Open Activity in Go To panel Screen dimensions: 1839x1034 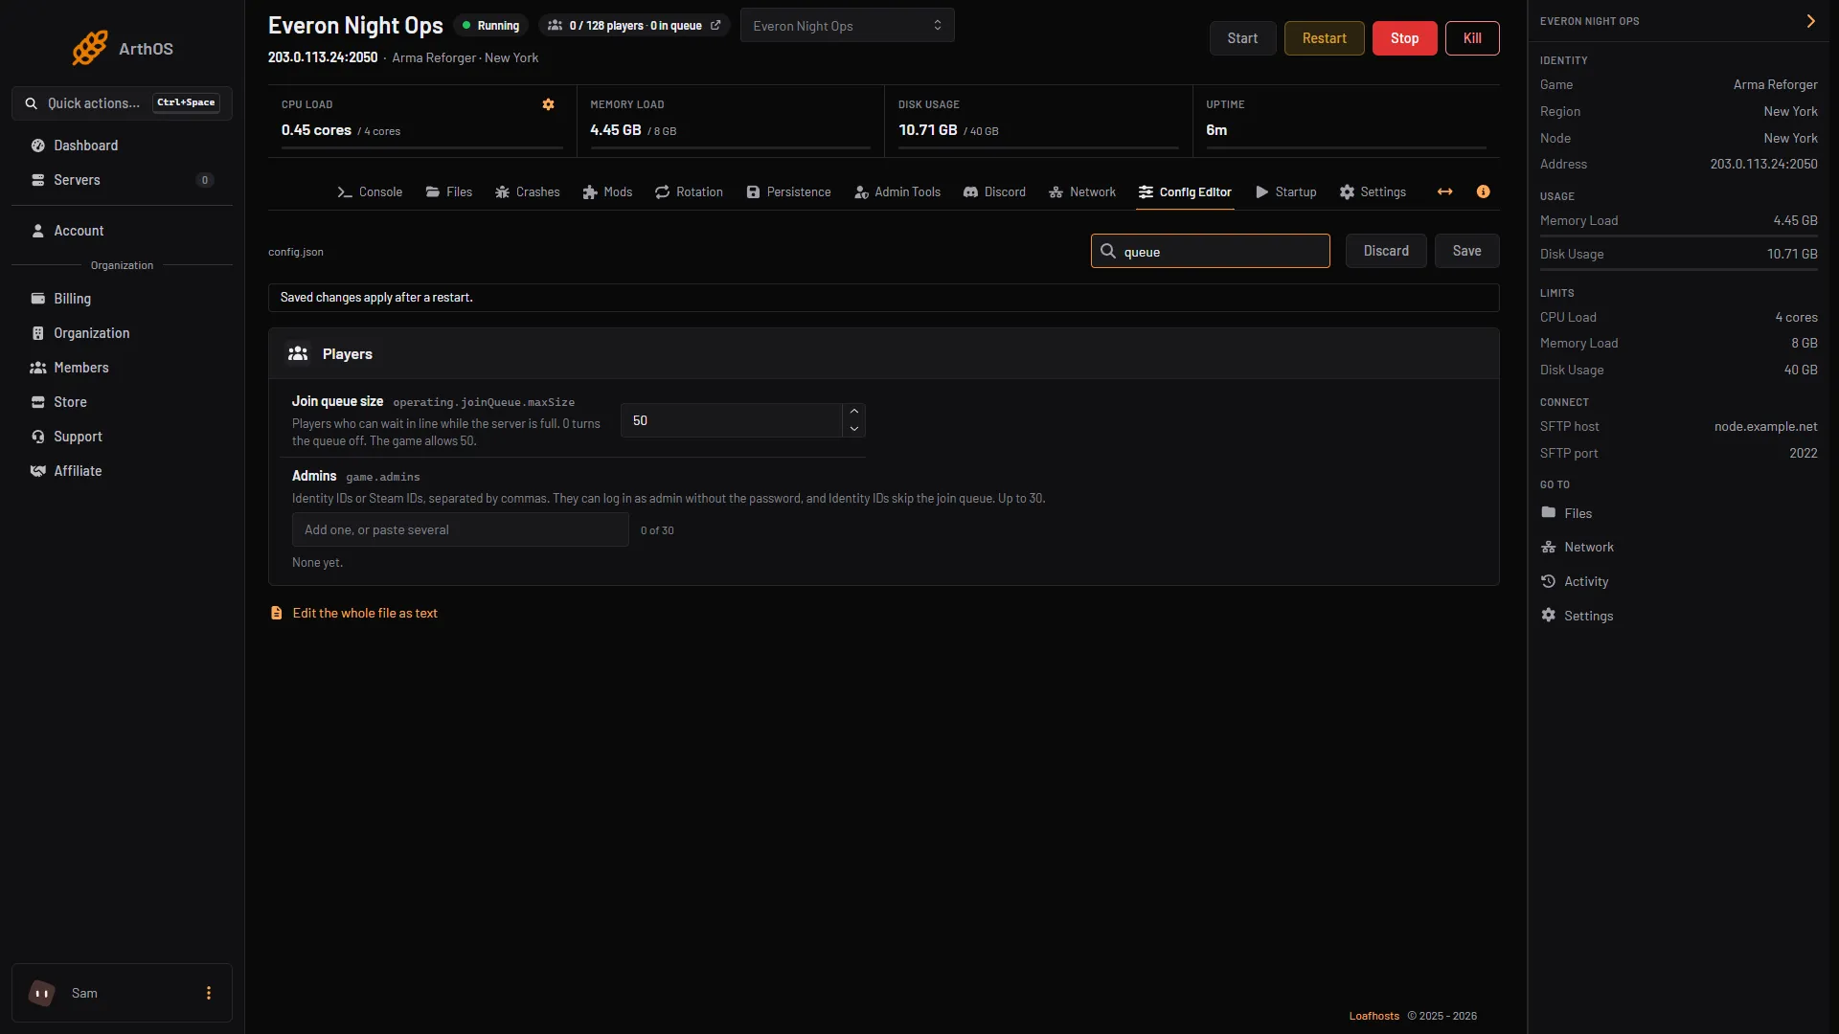(1576, 582)
